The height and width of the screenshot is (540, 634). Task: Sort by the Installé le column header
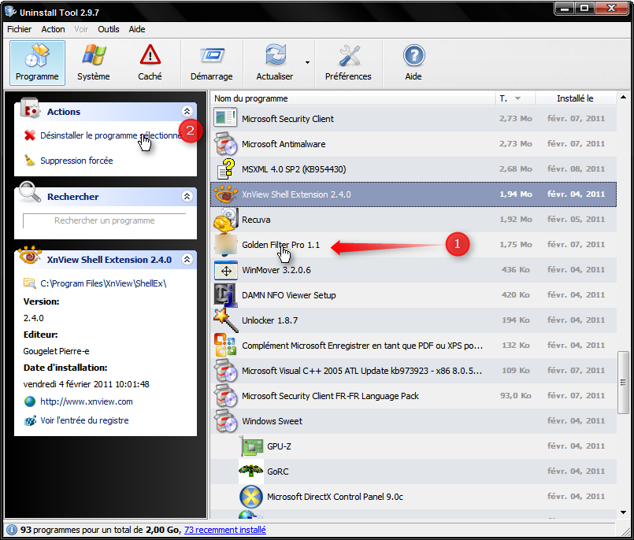(574, 98)
